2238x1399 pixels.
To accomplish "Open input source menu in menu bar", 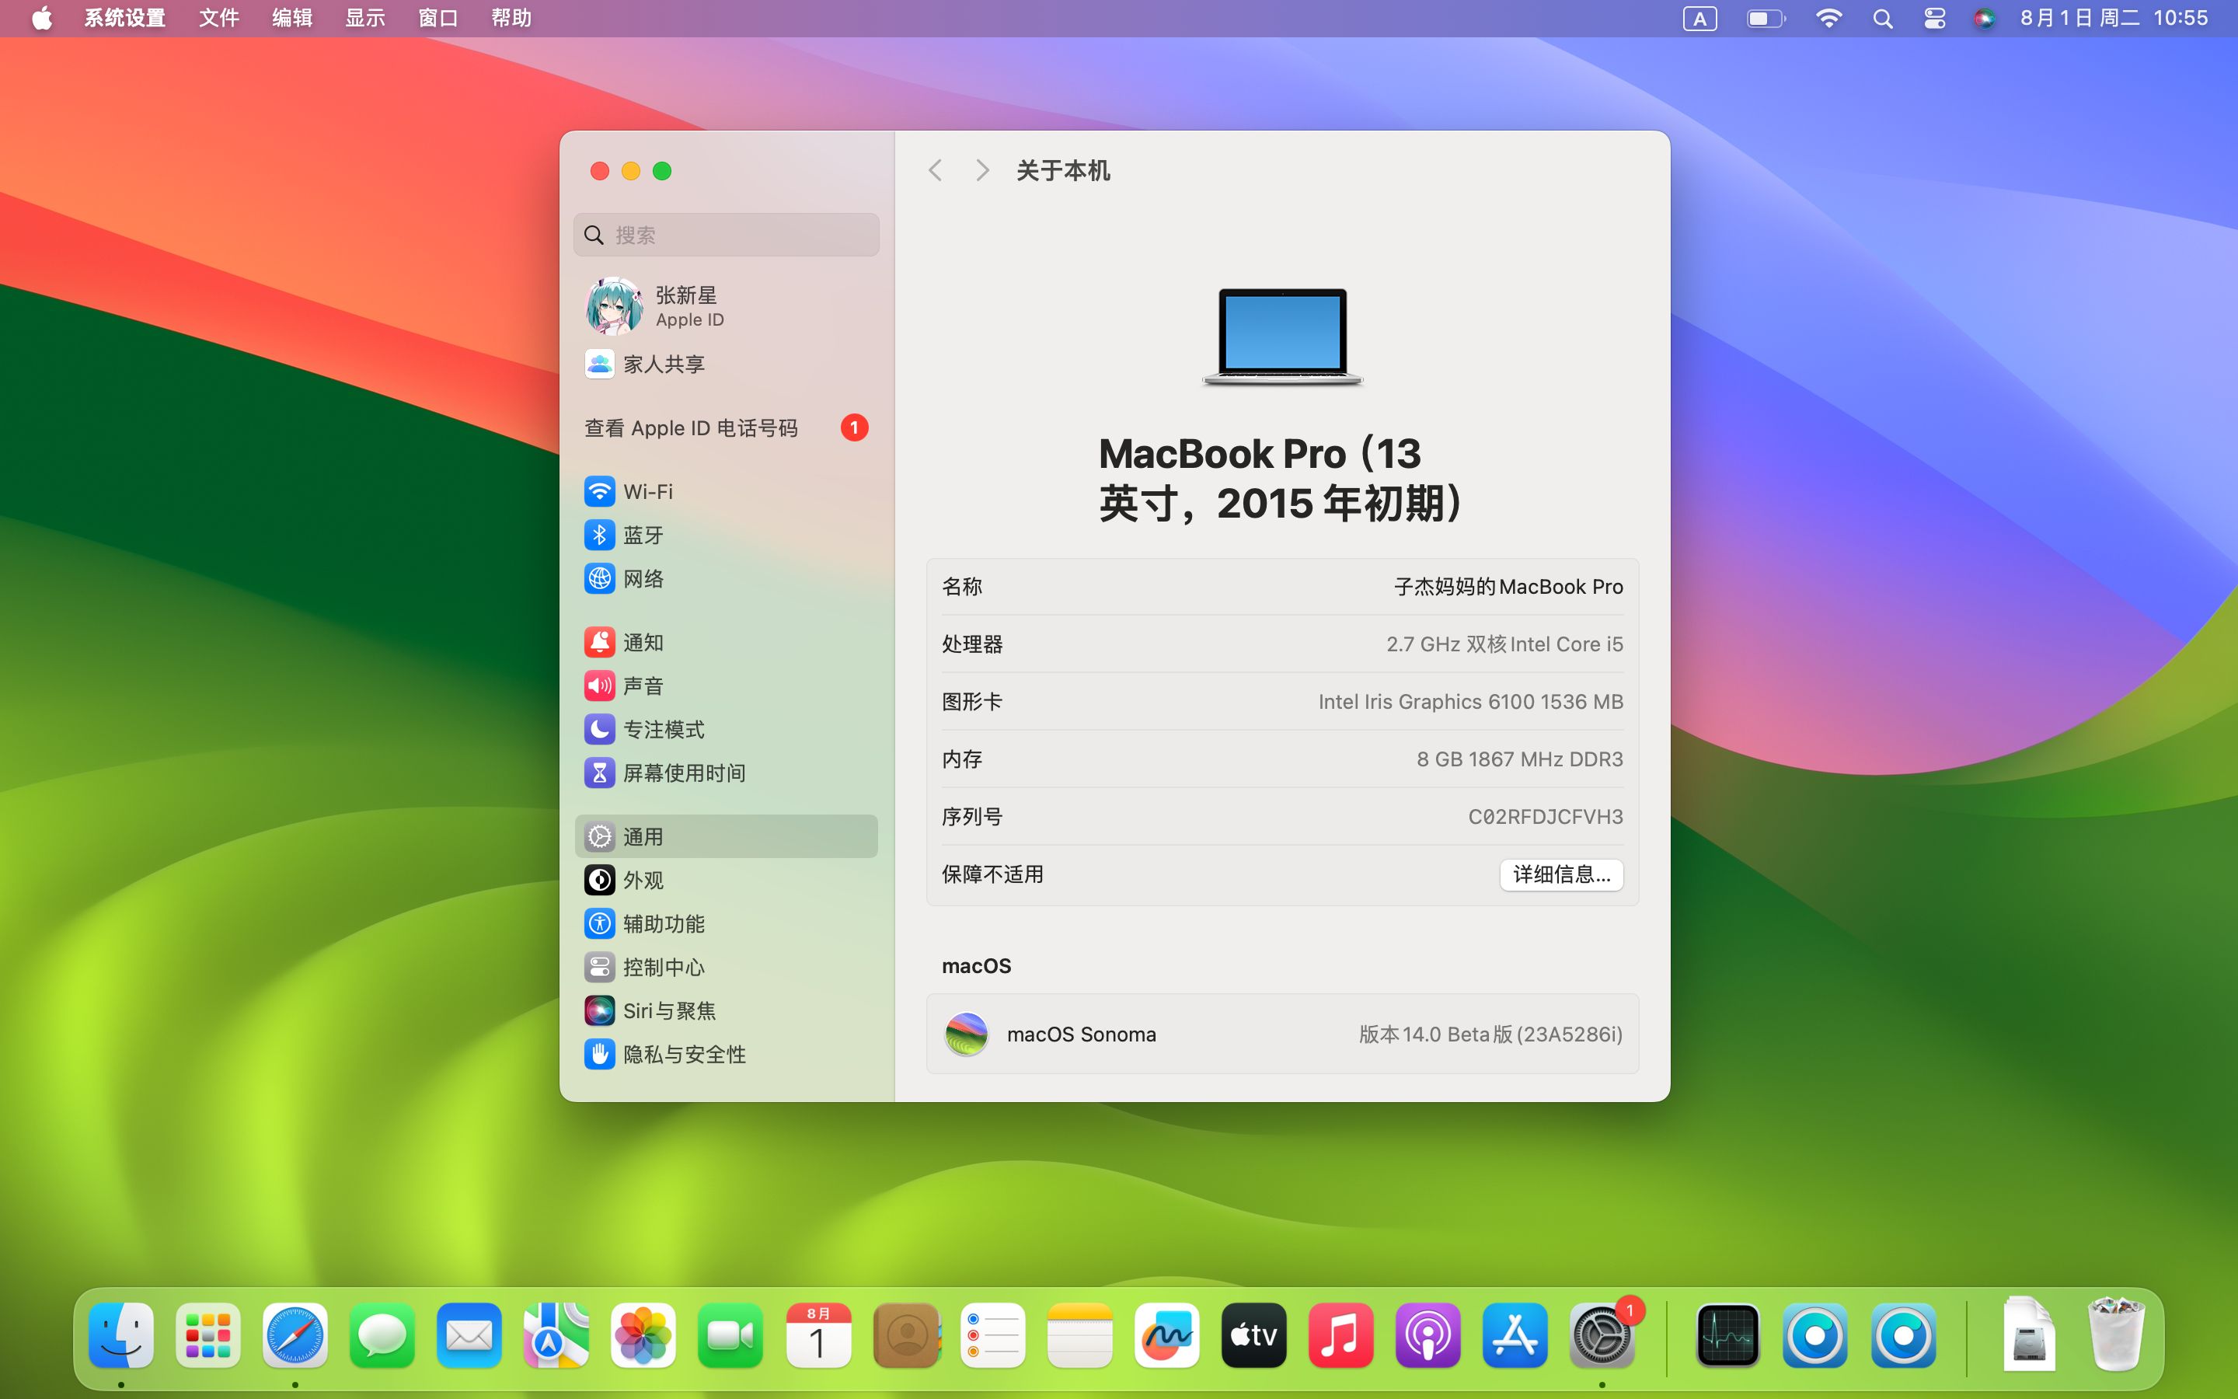I will (1699, 19).
